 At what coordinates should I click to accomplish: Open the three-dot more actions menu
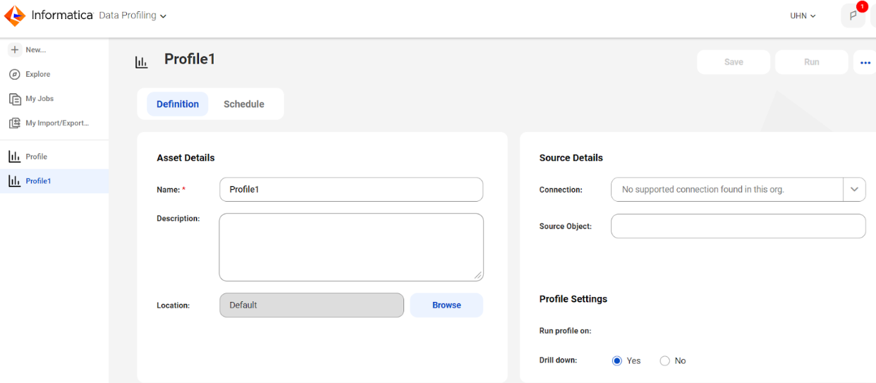pyautogui.click(x=865, y=62)
